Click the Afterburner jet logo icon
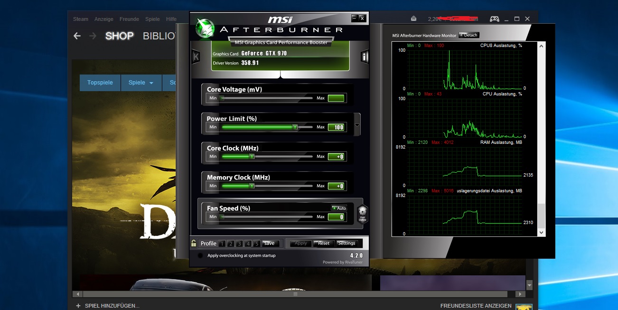The height and width of the screenshot is (310, 618). pyautogui.click(x=205, y=28)
